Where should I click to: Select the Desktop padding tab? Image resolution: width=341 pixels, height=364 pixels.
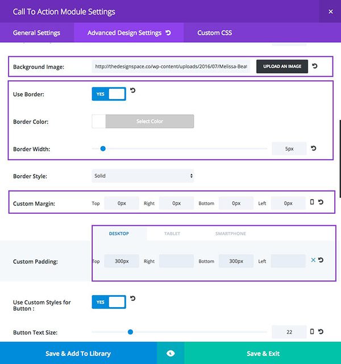click(119, 234)
